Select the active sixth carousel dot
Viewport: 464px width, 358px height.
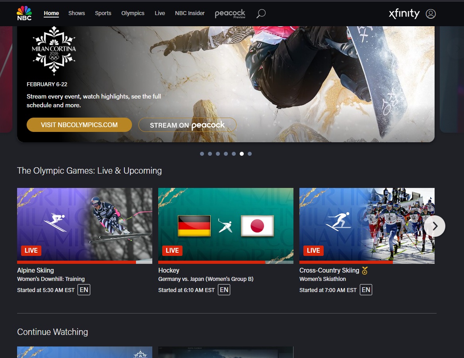pyautogui.click(x=242, y=154)
